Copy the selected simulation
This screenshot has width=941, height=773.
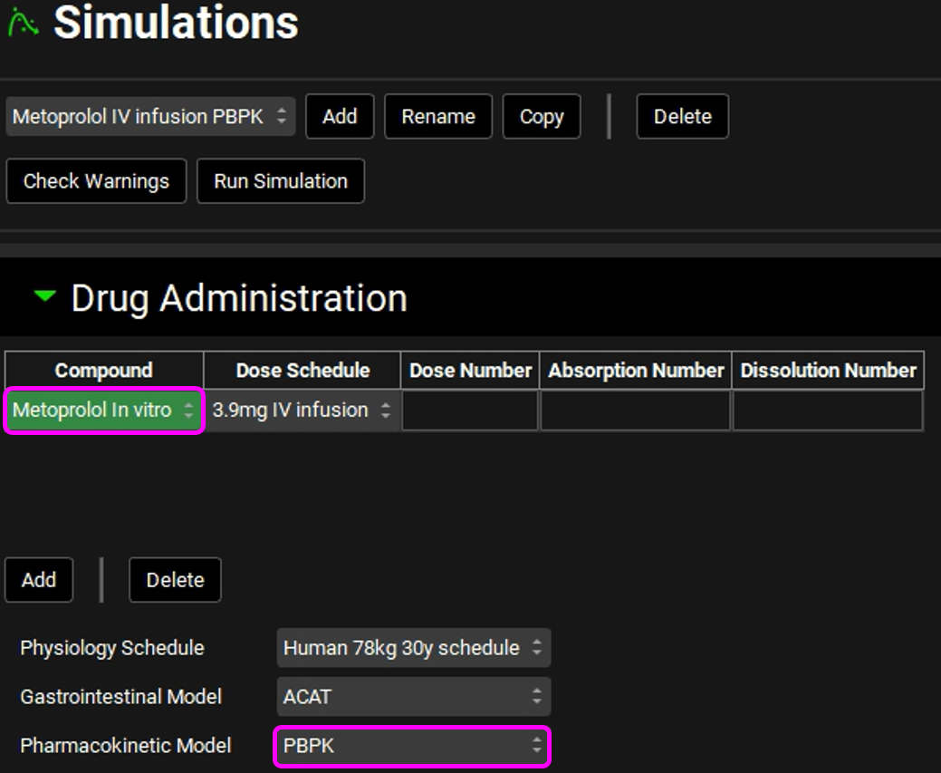(542, 117)
